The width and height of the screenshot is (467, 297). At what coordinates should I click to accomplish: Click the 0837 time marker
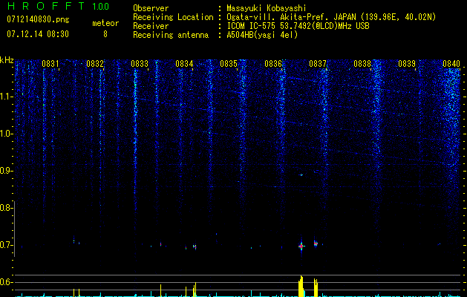click(318, 64)
